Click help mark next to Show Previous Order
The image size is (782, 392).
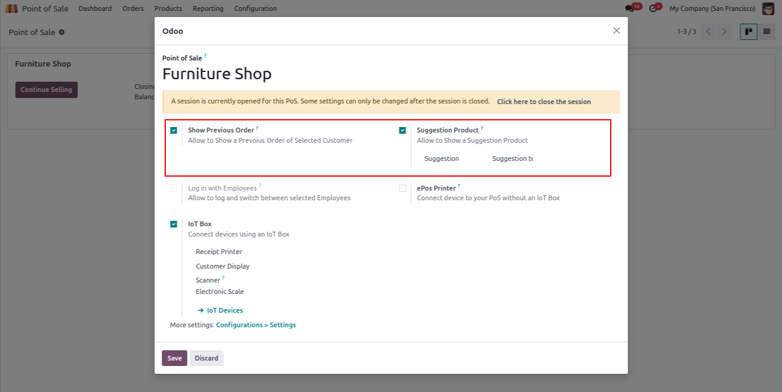point(257,128)
